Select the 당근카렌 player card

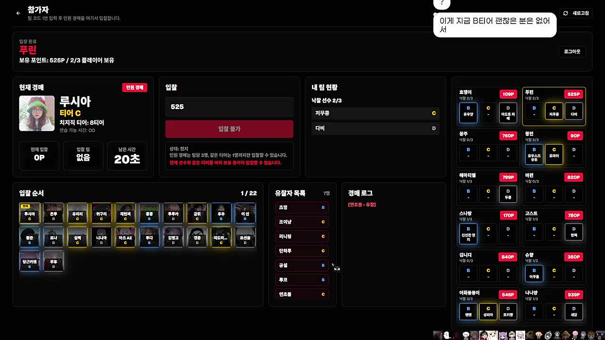(29, 261)
